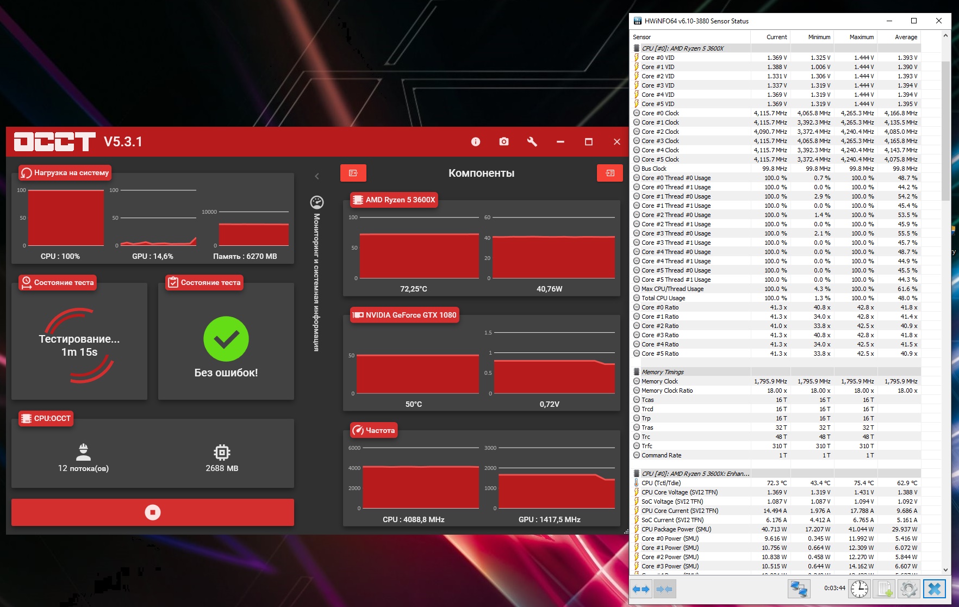This screenshot has width=959, height=607.
Task: Collapse the OCCT monitoring panel with the arrow
Action: (317, 176)
